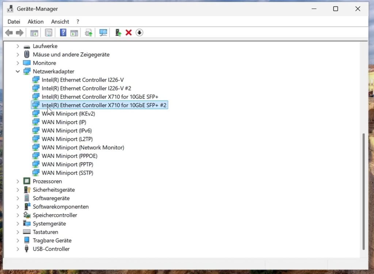Image resolution: width=374 pixels, height=274 pixels.
Task: Click the red X uninstall device icon
Action: 129,33
